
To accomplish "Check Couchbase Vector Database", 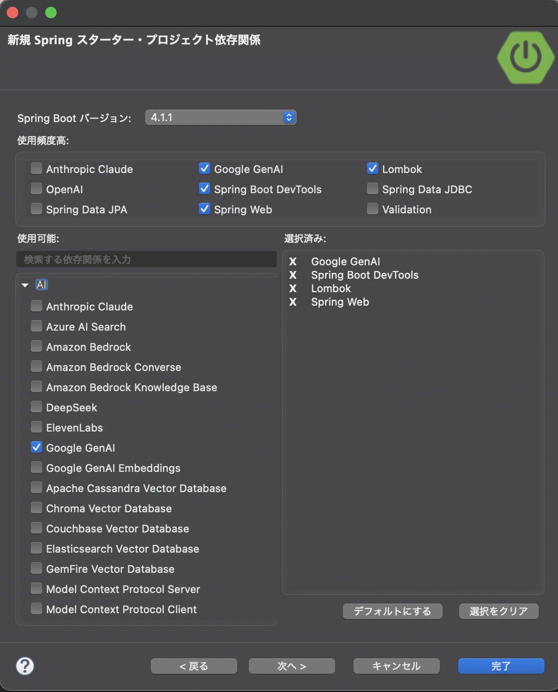I will tap(36, 528).
